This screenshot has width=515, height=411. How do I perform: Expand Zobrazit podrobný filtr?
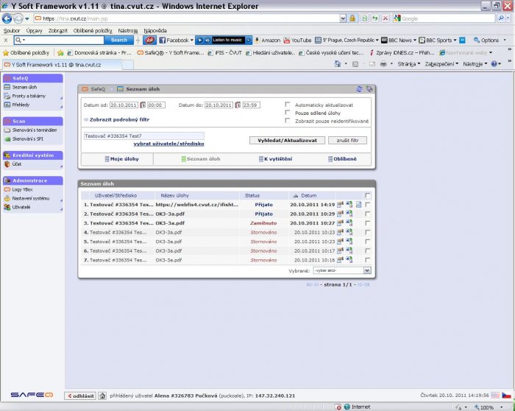[119, 119]
